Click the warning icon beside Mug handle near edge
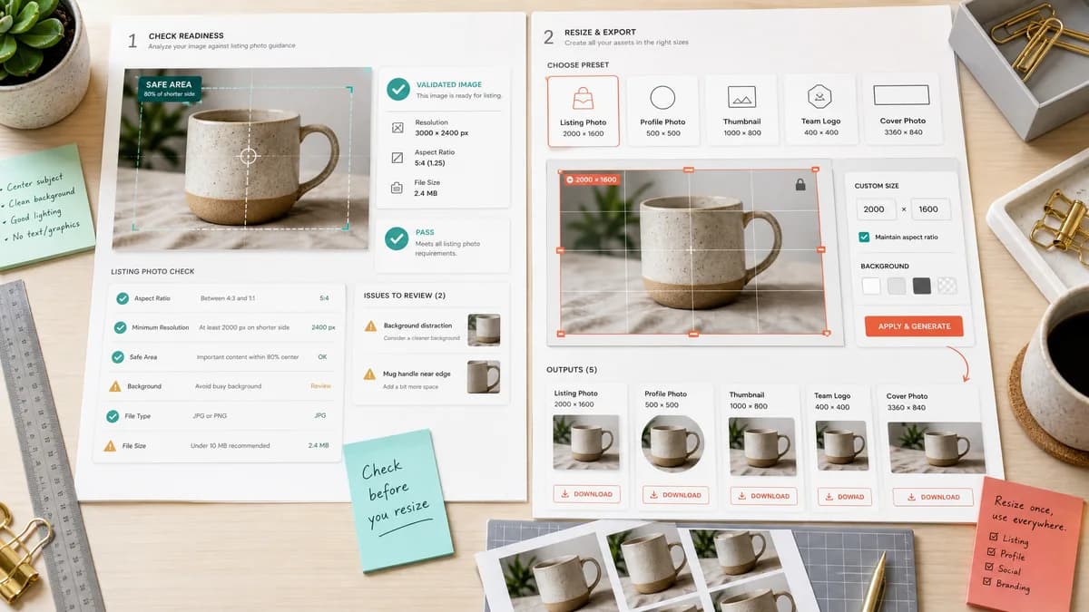This screenshot has width=1089, height=612. (x=369, y=374)
